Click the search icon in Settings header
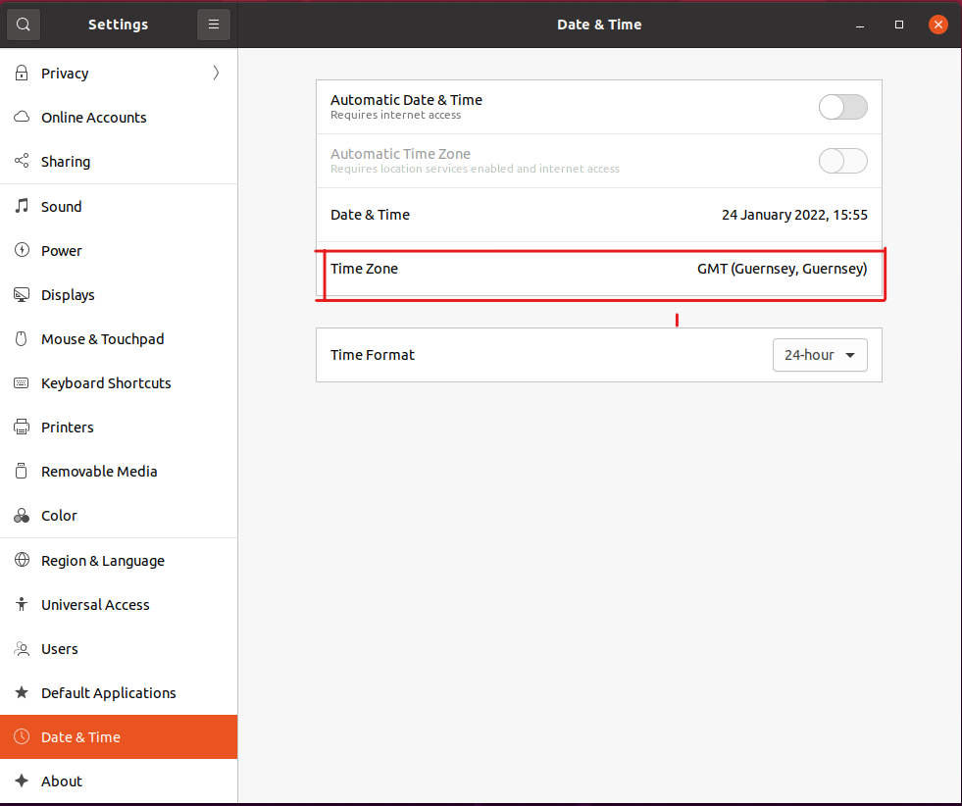Image resolution: width=962 pixels, height=806 pixels. [24, 25]
